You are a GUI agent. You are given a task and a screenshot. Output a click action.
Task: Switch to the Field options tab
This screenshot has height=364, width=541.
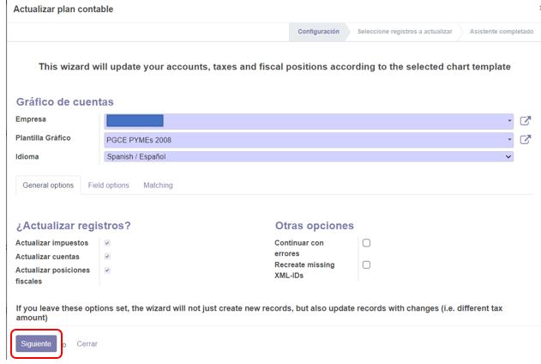coord(108,185)
